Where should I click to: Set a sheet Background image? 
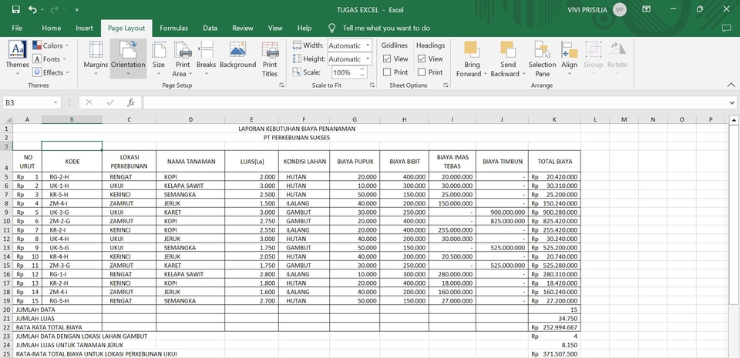[237, 55]
